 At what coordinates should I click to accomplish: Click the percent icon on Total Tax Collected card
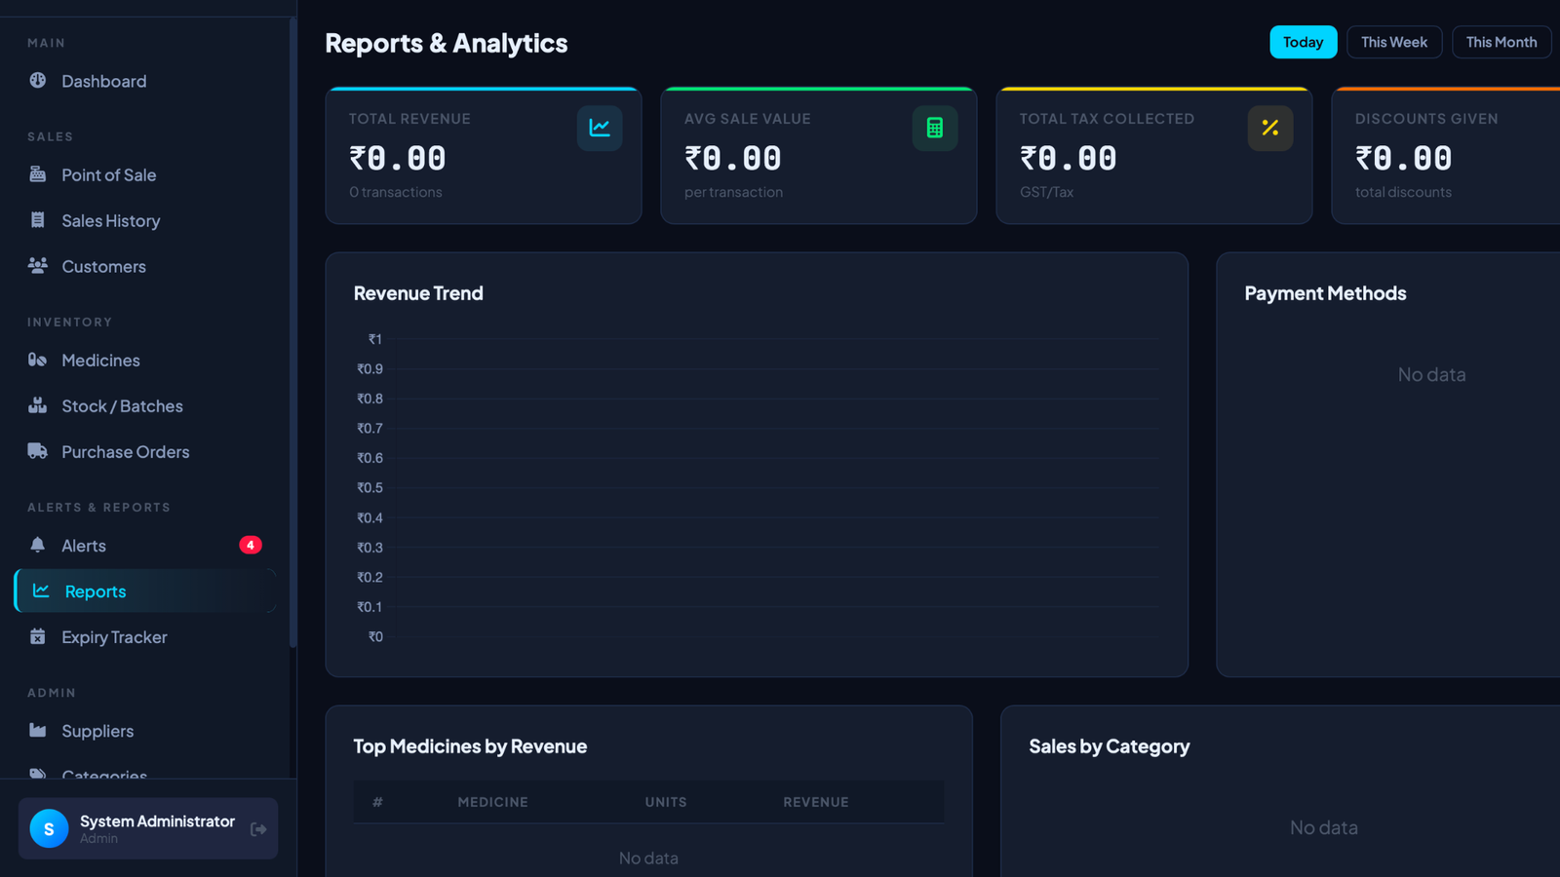[x=1270, y=128]
